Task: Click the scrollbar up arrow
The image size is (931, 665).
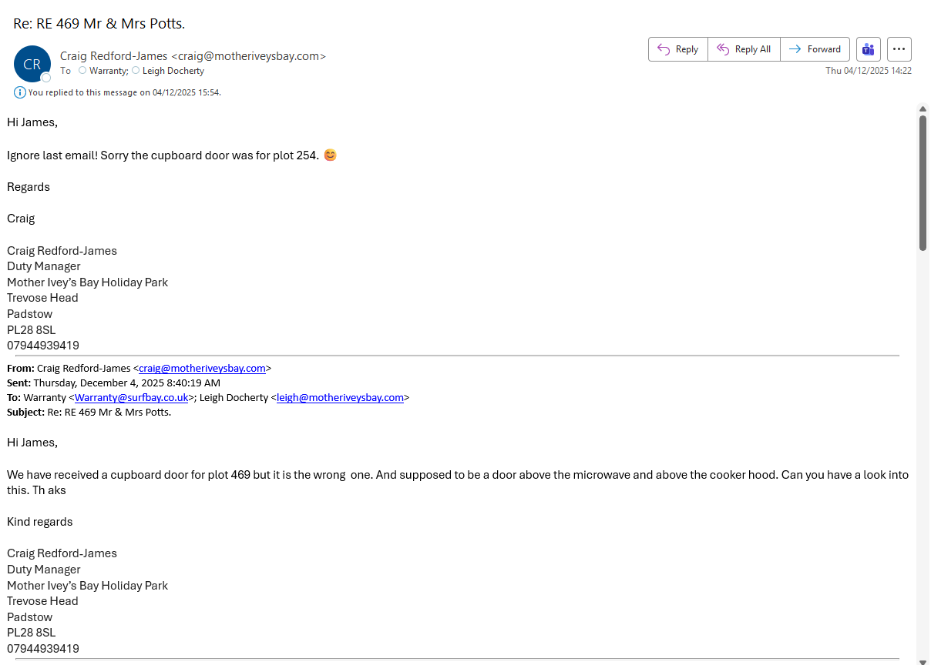Action: [x=923, y=109]
